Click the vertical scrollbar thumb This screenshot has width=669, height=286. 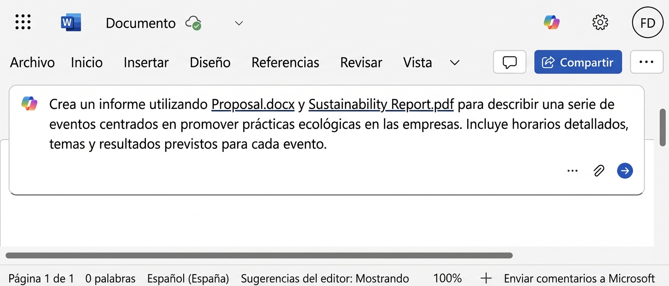point(663,128)
